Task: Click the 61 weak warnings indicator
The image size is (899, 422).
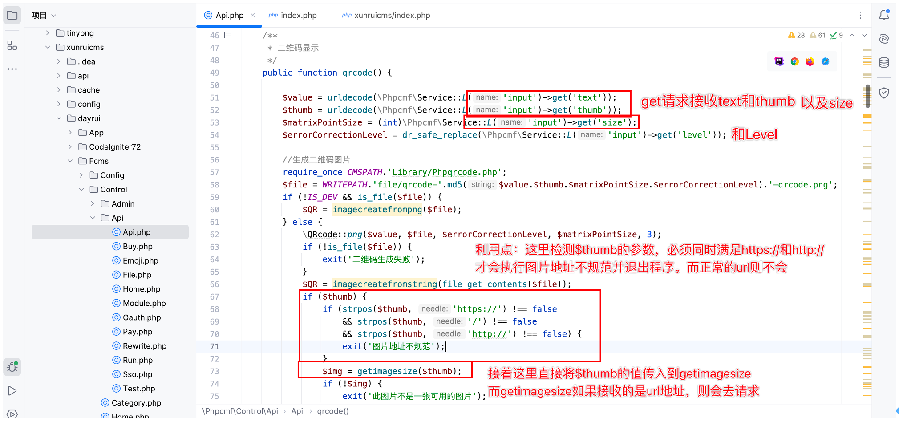Action: tap(818, 35)
